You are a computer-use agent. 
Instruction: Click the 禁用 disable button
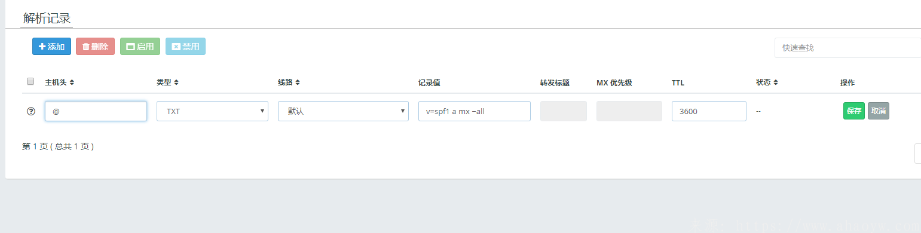click(x=185, y=47)
